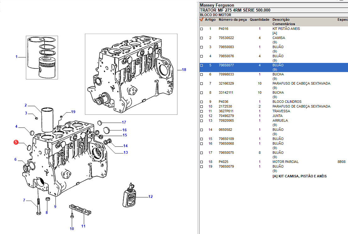Image resolution: width=348 pixels, height=234 pixels.
Task: Select callout number 9 under the engine block
Action: click(55, 207)
